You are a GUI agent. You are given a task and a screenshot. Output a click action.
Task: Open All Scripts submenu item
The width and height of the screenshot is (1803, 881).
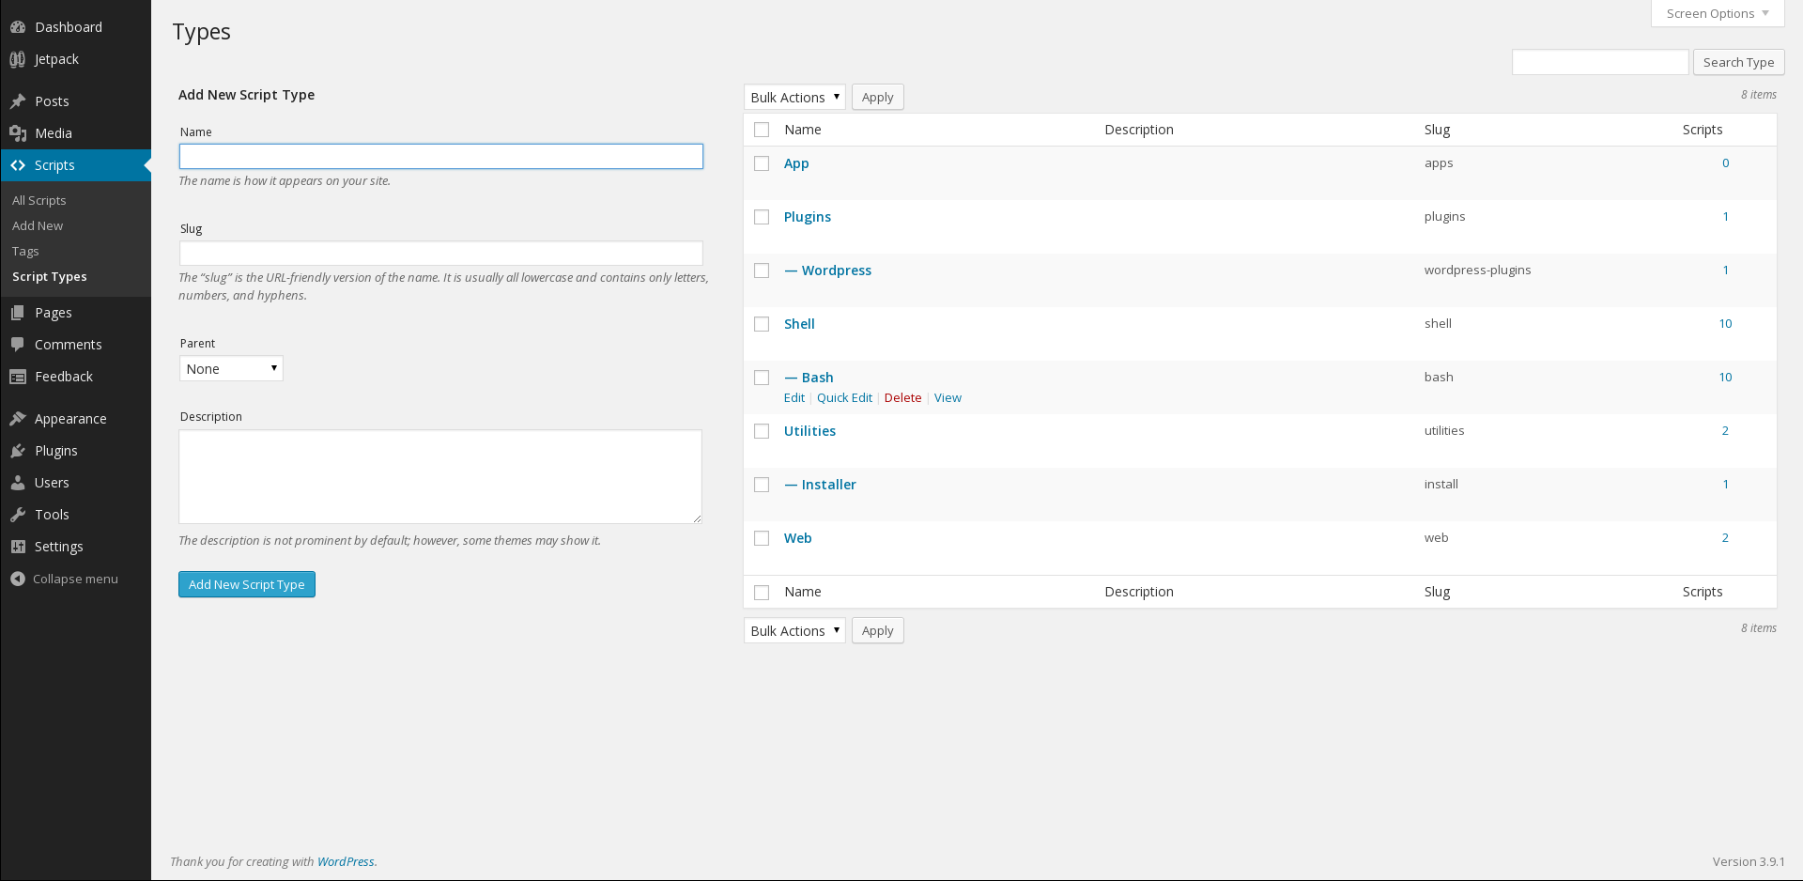pos(39,201)
